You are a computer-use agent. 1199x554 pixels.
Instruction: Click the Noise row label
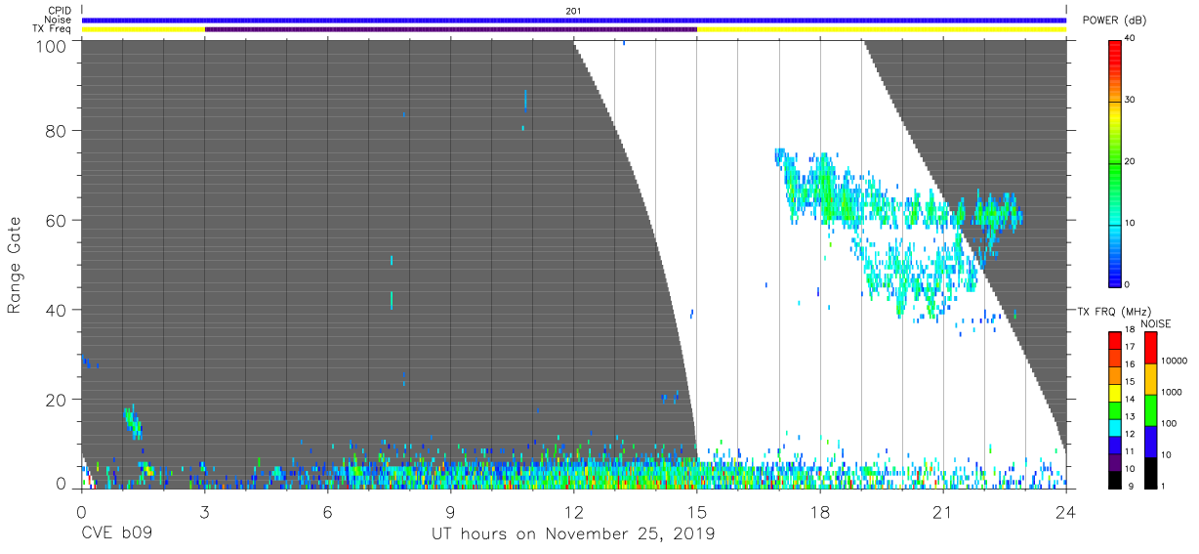(x=58, y=20)
